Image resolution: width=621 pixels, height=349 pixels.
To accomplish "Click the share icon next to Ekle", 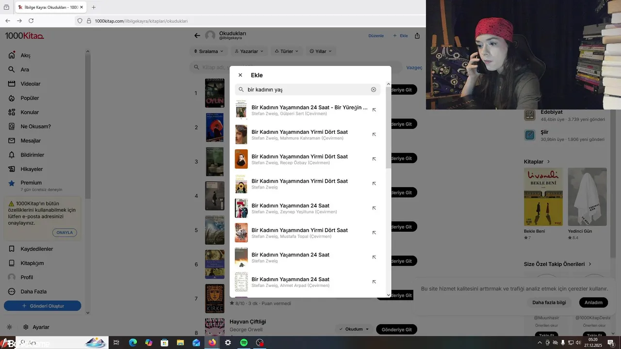I will click(417, 36).
